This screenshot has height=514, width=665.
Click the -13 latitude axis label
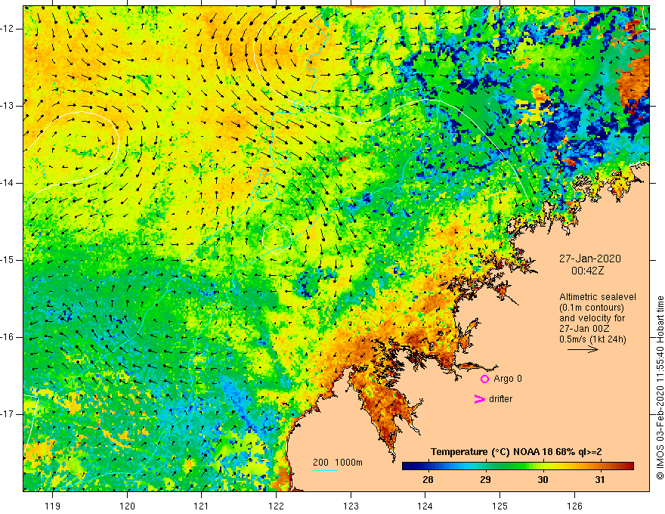8,106
